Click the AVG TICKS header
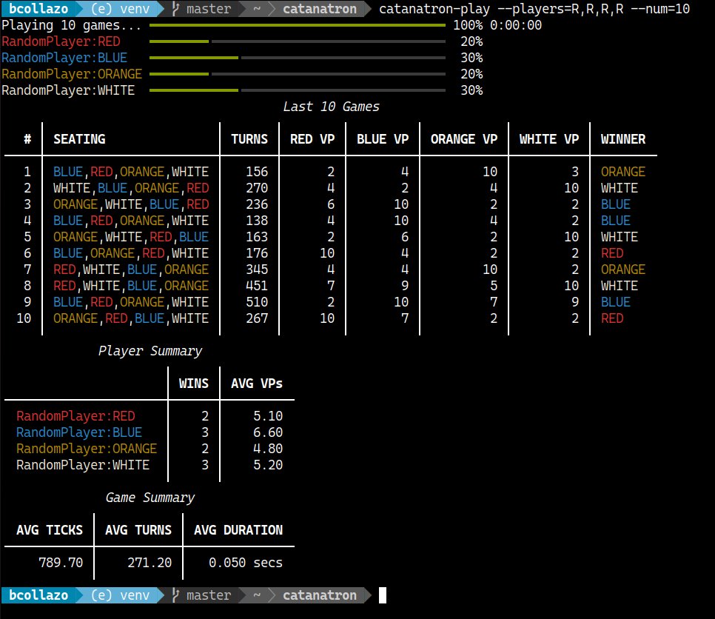Viewport: 715px width, 619px height. [50, 530]
